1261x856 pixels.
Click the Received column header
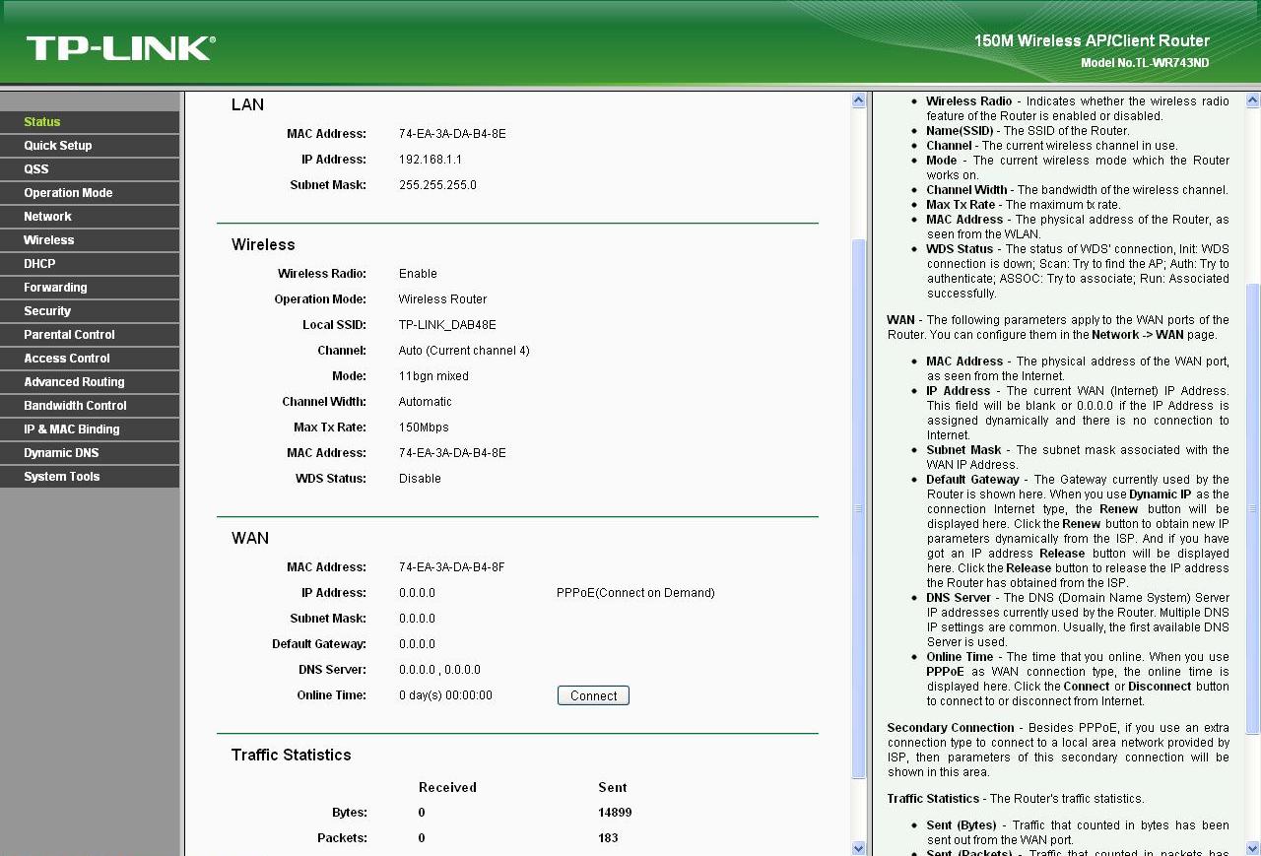pos(447,788)
